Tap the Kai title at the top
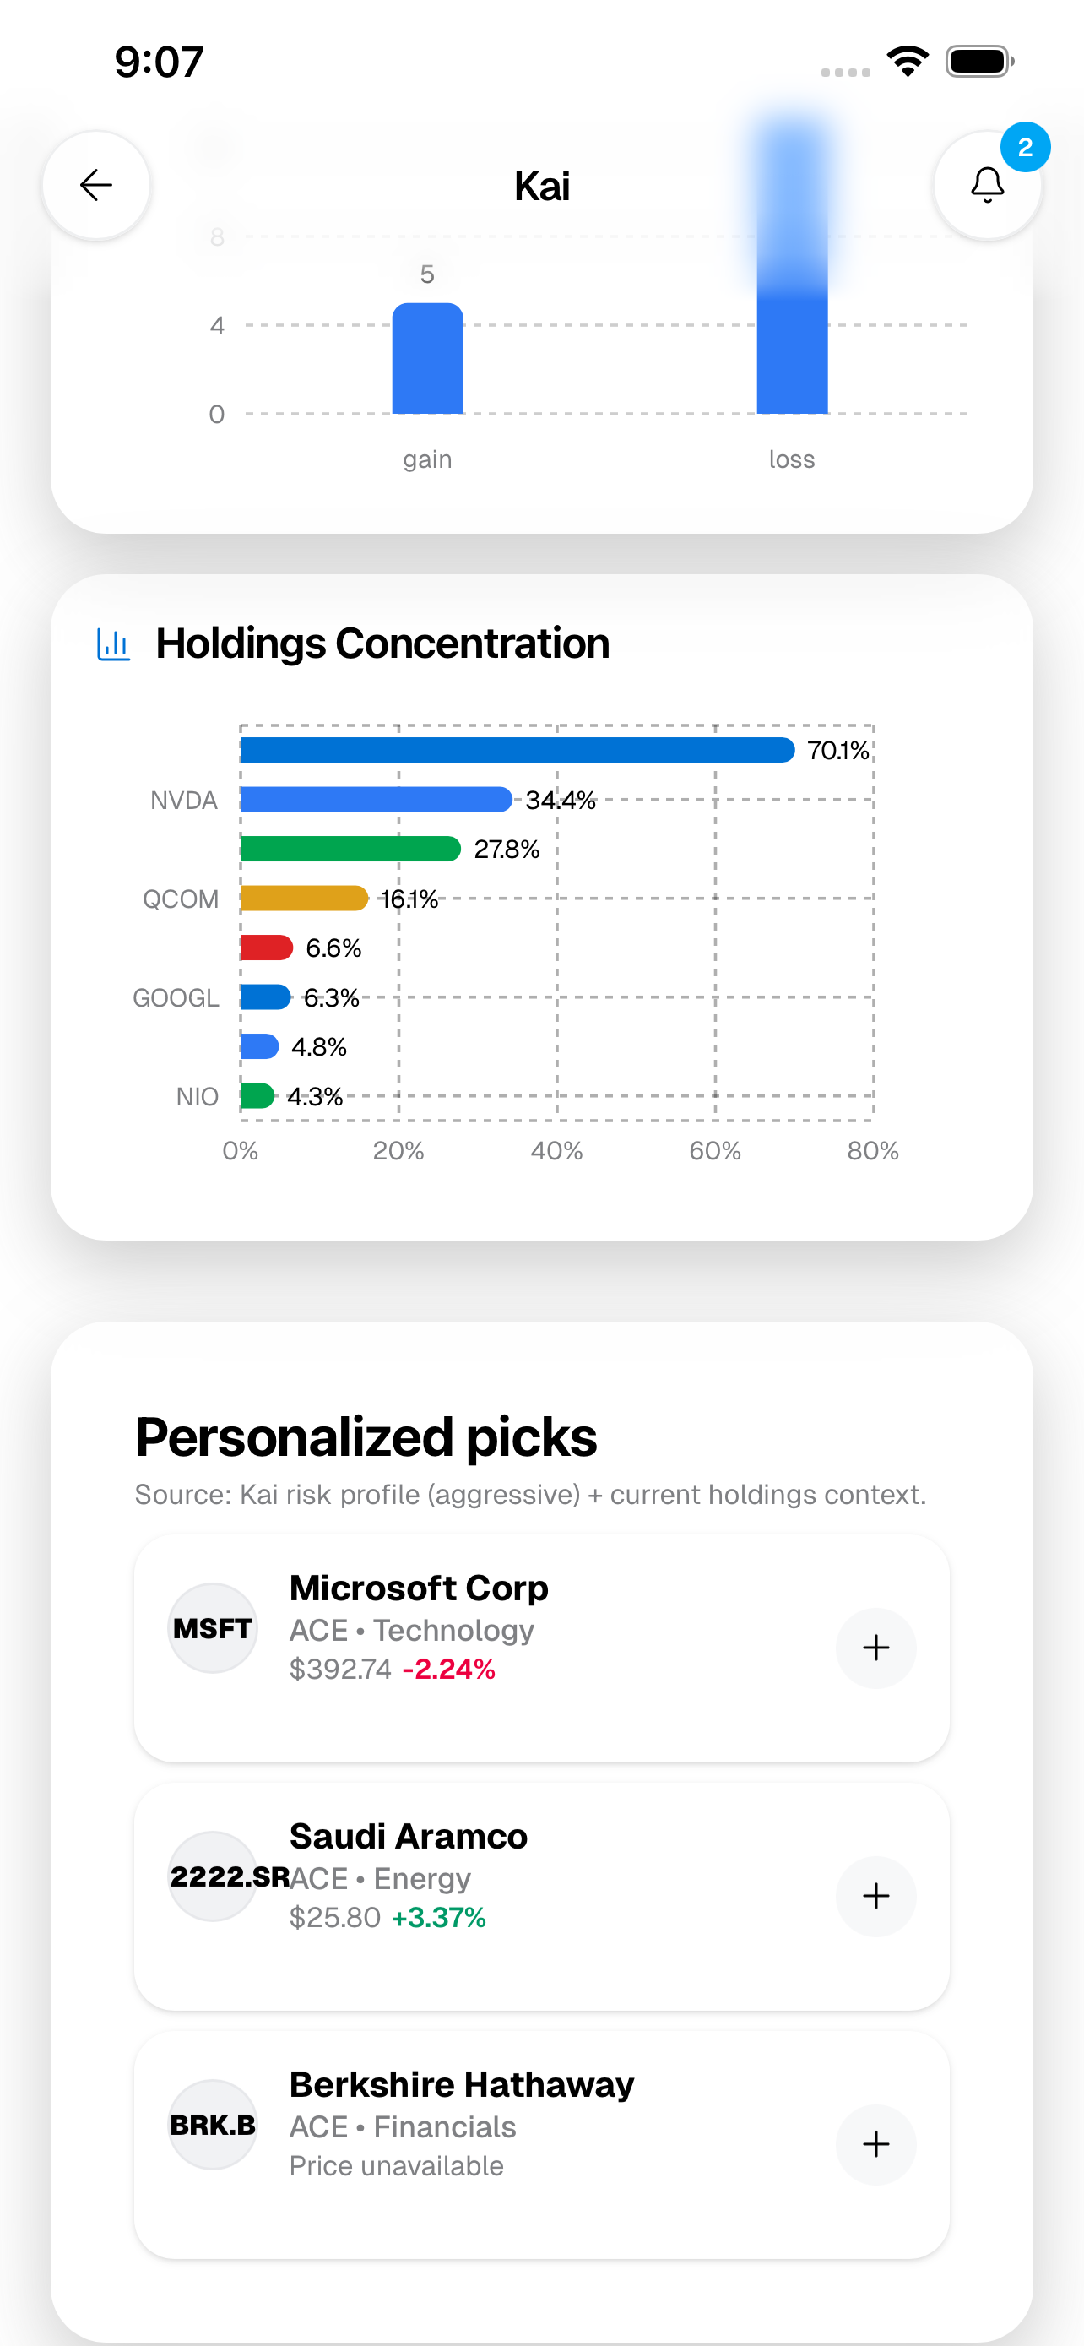The image size is (1084, 2346). tap(541, 185)
